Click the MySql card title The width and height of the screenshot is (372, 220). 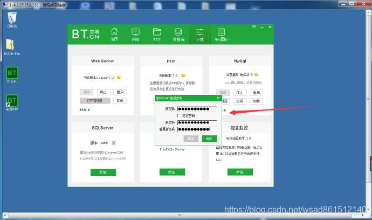point(240,61)
